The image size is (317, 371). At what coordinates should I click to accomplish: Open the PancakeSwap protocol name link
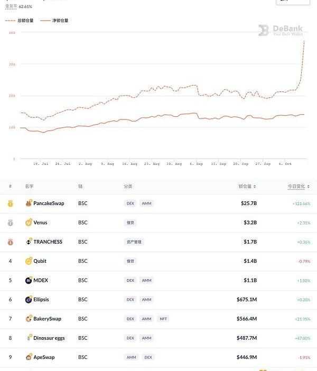tap(49, 203)
